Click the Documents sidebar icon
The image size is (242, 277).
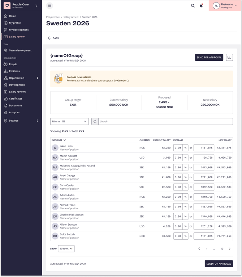point(6,106)
